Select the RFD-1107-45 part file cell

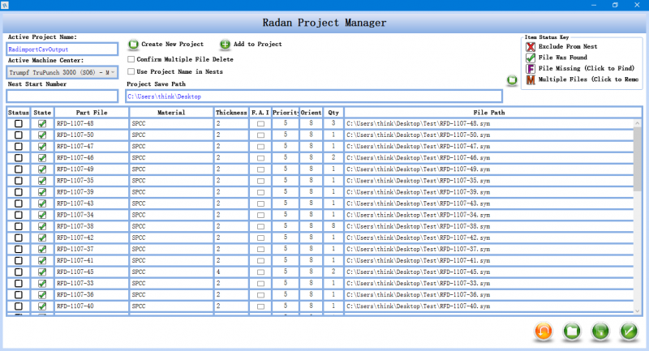[x=90, y=272]
